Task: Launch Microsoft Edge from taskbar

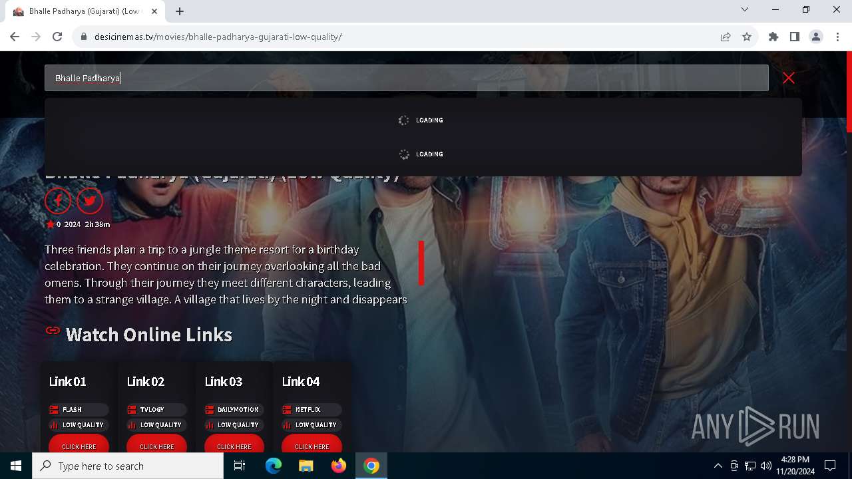Action: point(274,466)
